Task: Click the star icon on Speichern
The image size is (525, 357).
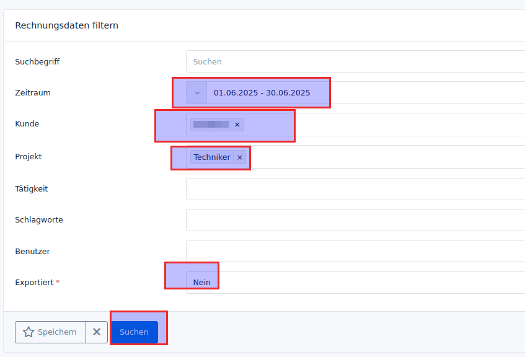Action: (x=29, y=332)
